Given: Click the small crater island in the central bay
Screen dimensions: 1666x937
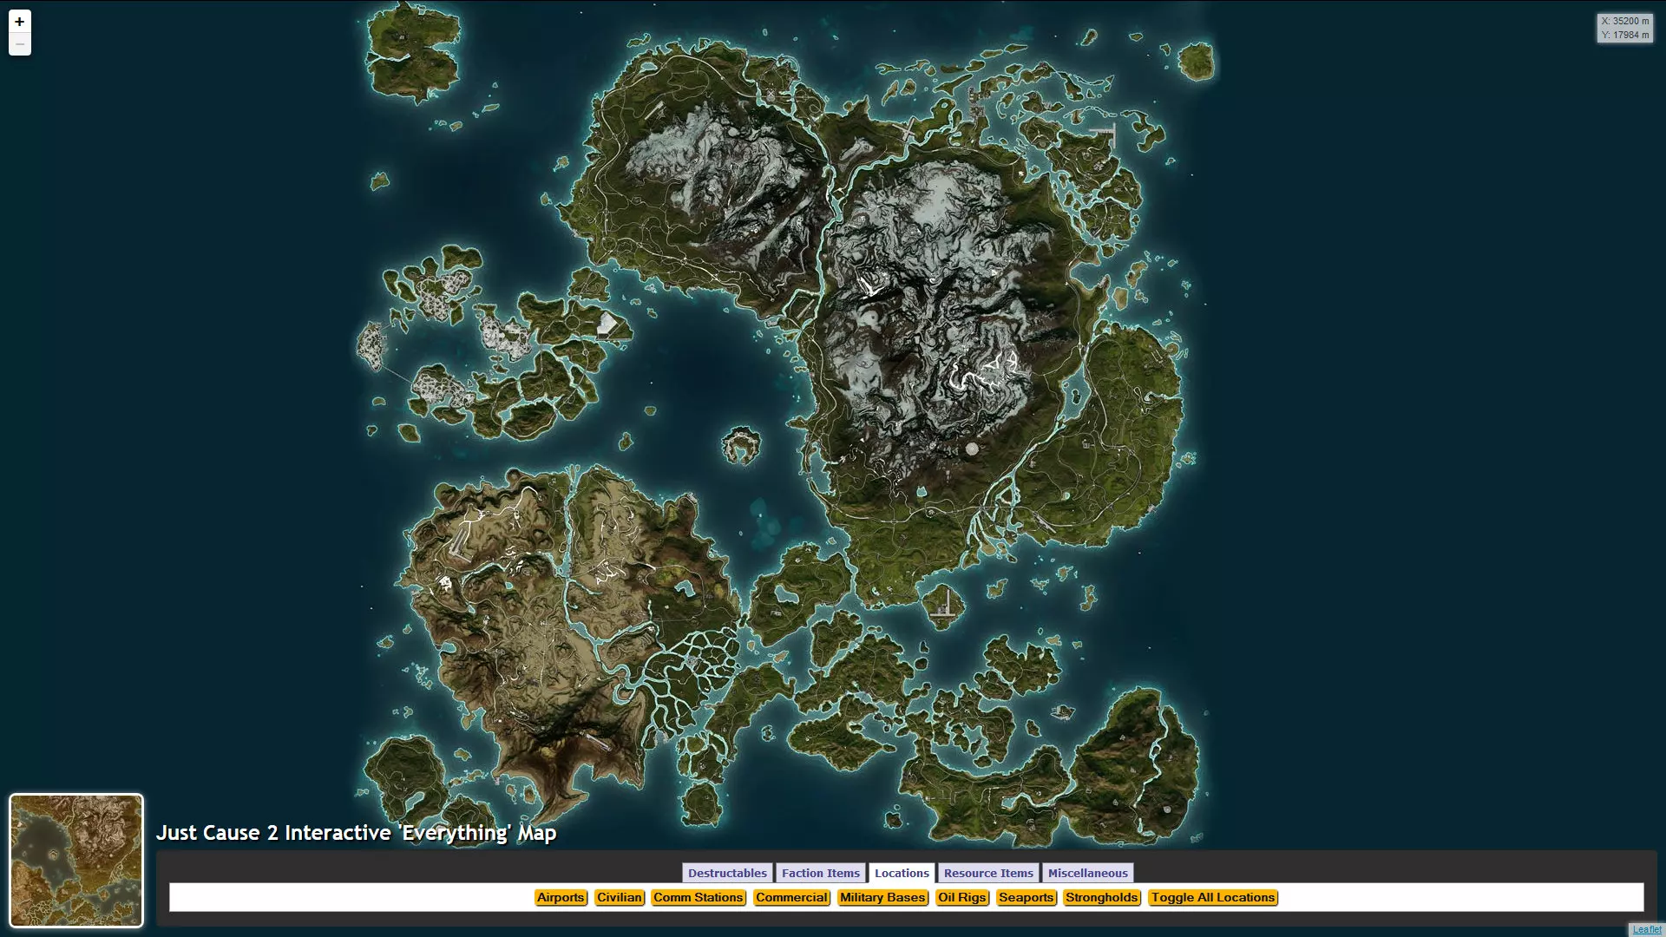Looking at the screenshot, I should click(x=741, y=445).
